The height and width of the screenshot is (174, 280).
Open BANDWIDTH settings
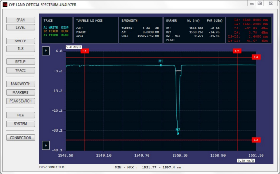[x=21, y=84]
